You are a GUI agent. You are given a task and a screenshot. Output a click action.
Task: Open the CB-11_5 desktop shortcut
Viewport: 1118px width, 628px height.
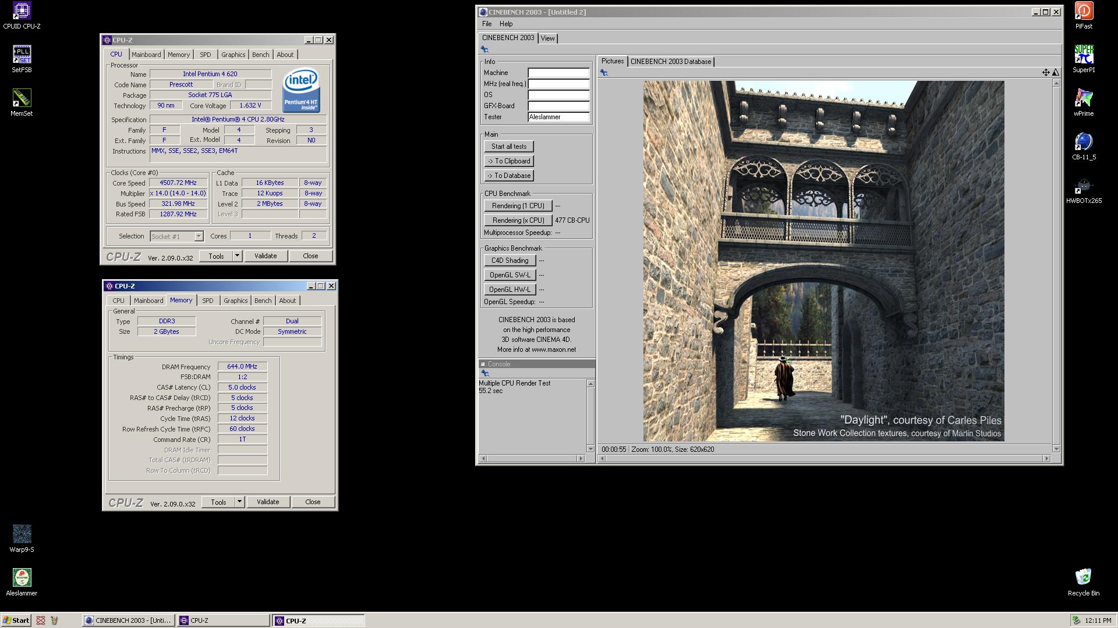1084,146
